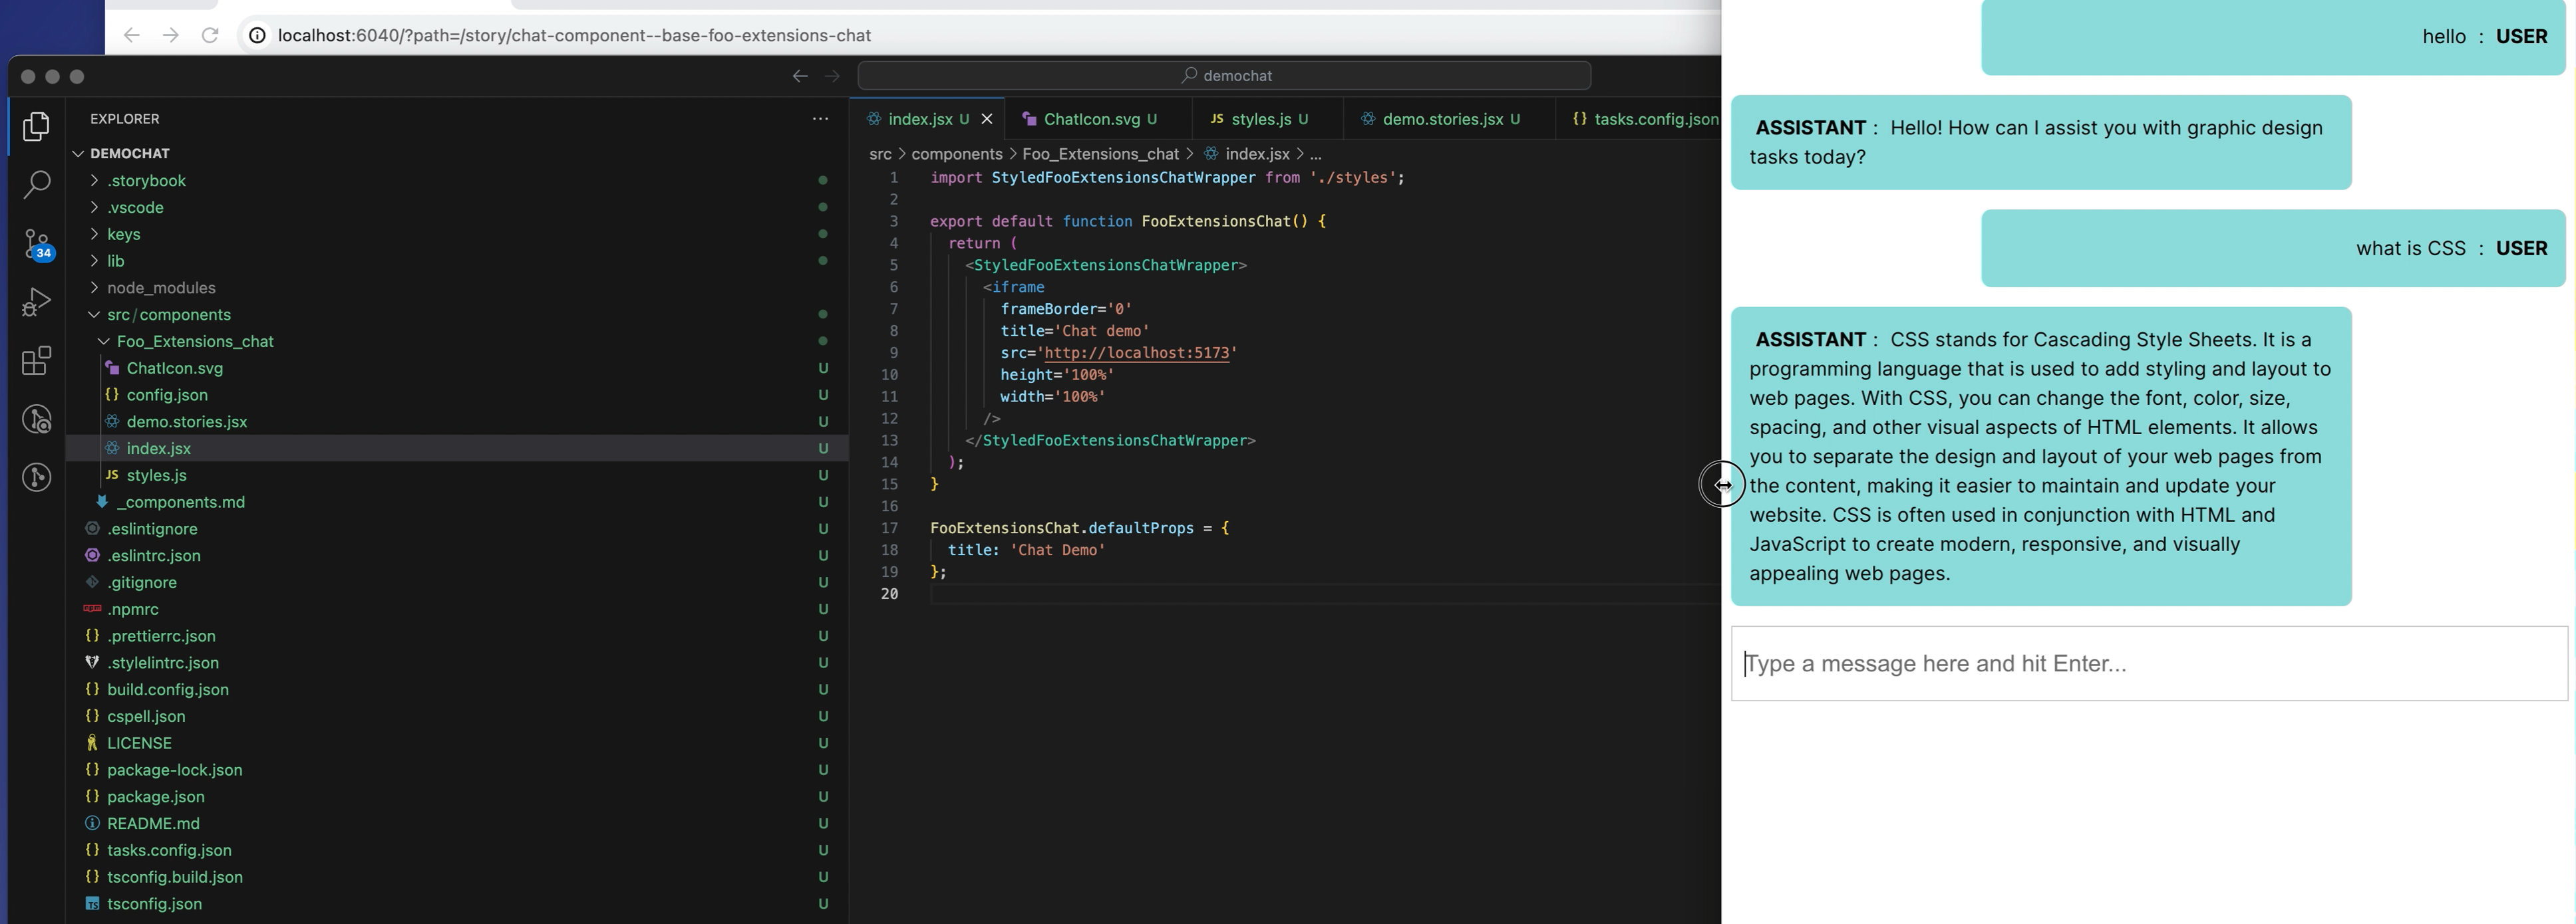Click Foo_Extensions_chat in the breadcrumb bar
Image resolution: width=2576 pixels, height=924 pixels.
tap(1101, 154)
